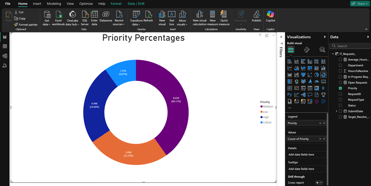Switch to the View ribbon tab

click(70, 4)
